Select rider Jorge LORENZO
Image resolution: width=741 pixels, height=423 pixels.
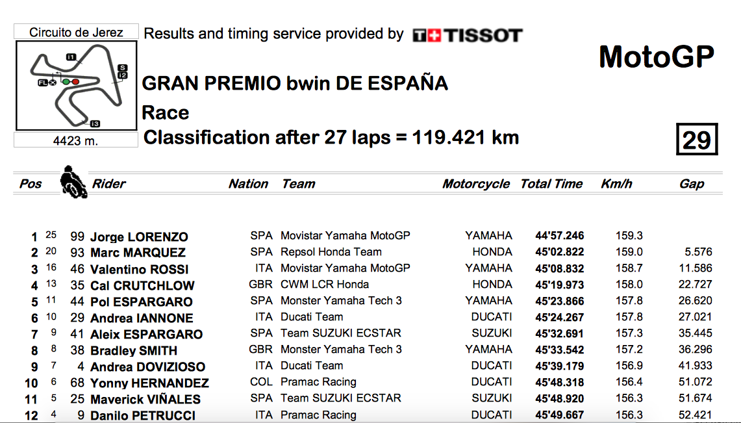[139, 237]
